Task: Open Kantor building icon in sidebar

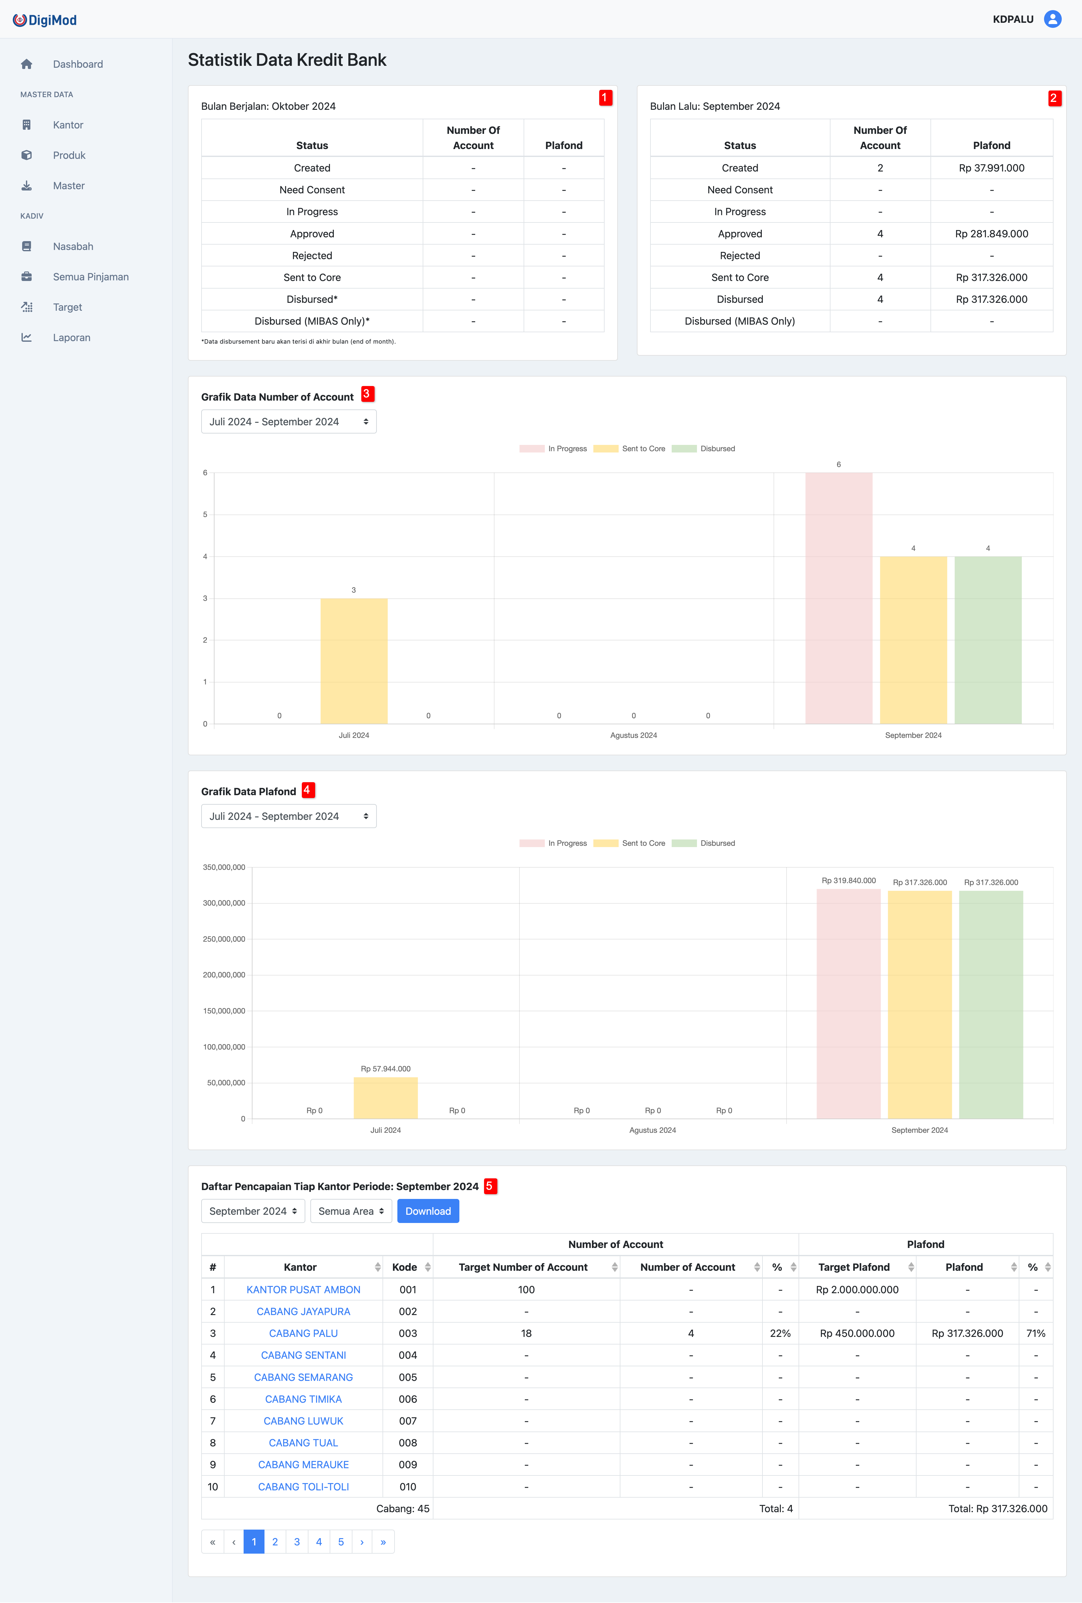Action: coord(26,125)
